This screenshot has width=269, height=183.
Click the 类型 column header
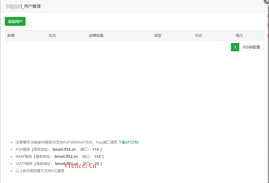pyautogui.click(x=158, y=35)
